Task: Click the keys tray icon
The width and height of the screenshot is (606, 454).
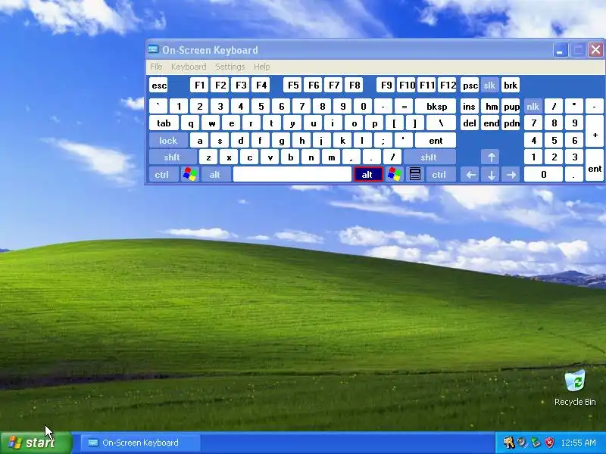Action: pos(508,443)
